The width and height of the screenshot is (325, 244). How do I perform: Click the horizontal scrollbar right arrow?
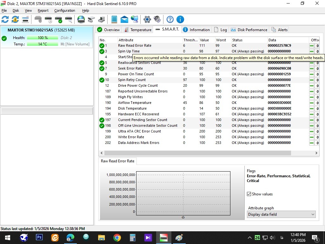[316, 153]
